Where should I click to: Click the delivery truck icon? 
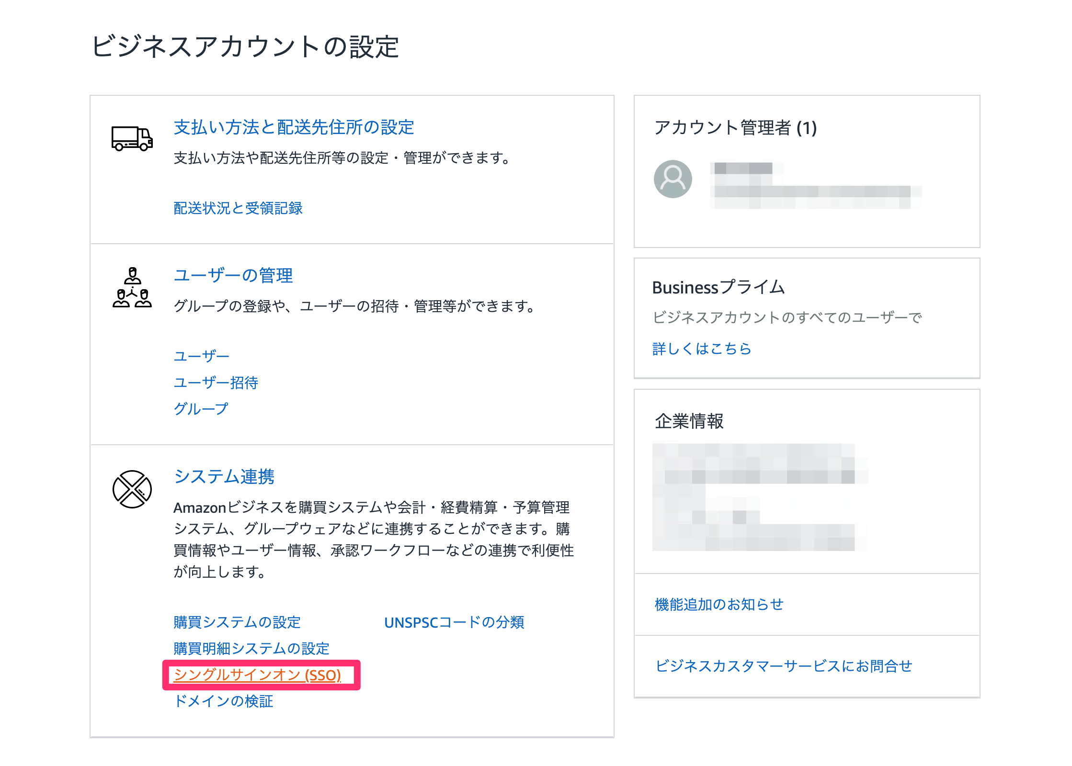pos(132,138)
